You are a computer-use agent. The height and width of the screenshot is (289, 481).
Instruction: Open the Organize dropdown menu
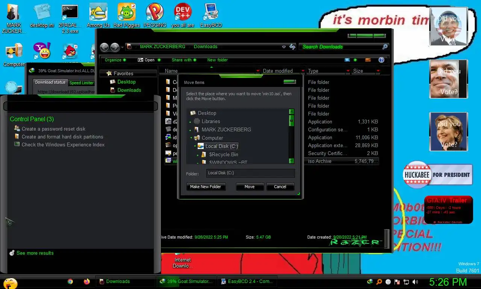coord(115,60)
